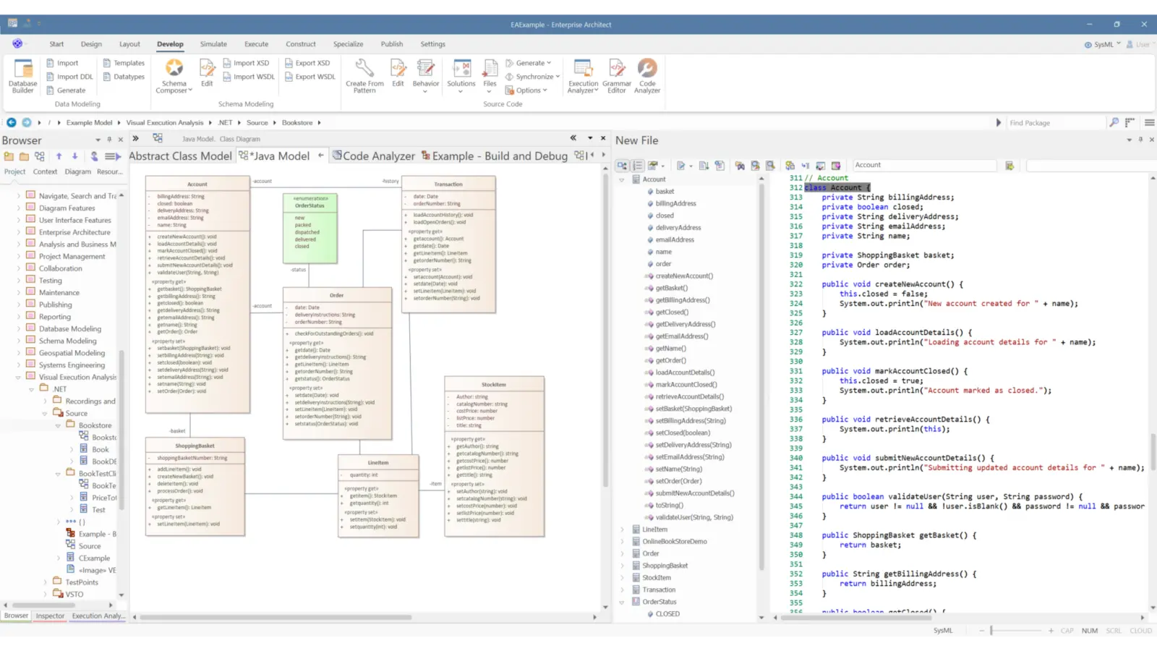This screenshot has height=651, width=1157.
Task: Collapse the Account node in the class tree
Action: [622, 179]
